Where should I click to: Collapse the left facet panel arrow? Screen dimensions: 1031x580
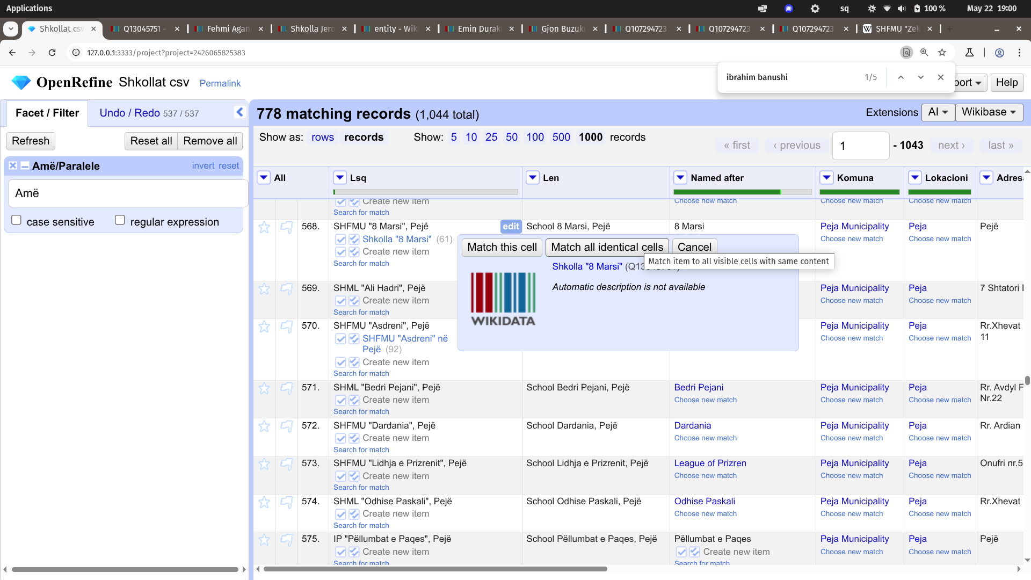[239, 112]
